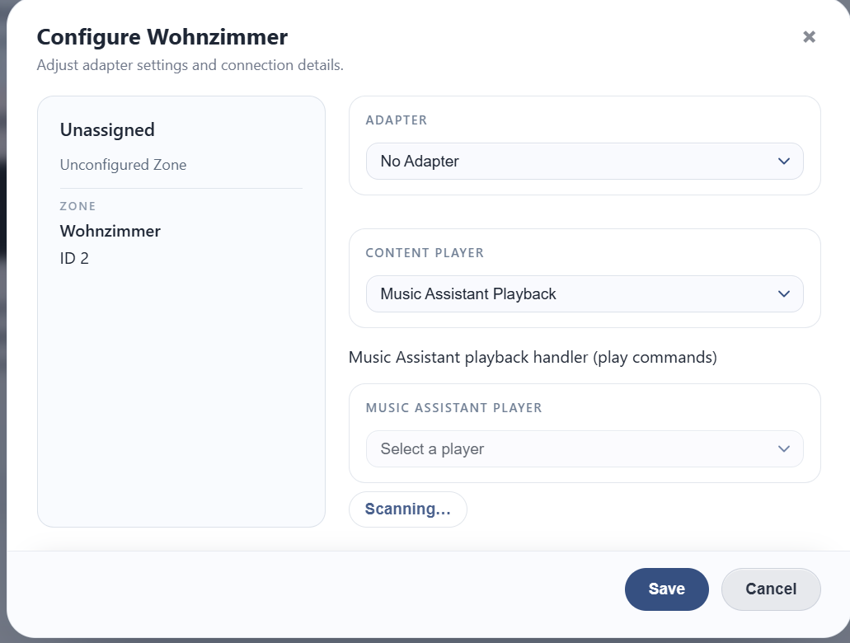Image resolution: width=850 pixels, height=643 pixels.
Task: Click chevron in Music Assistant Player field
Action: pyautogui.click(x=784, y=449)
